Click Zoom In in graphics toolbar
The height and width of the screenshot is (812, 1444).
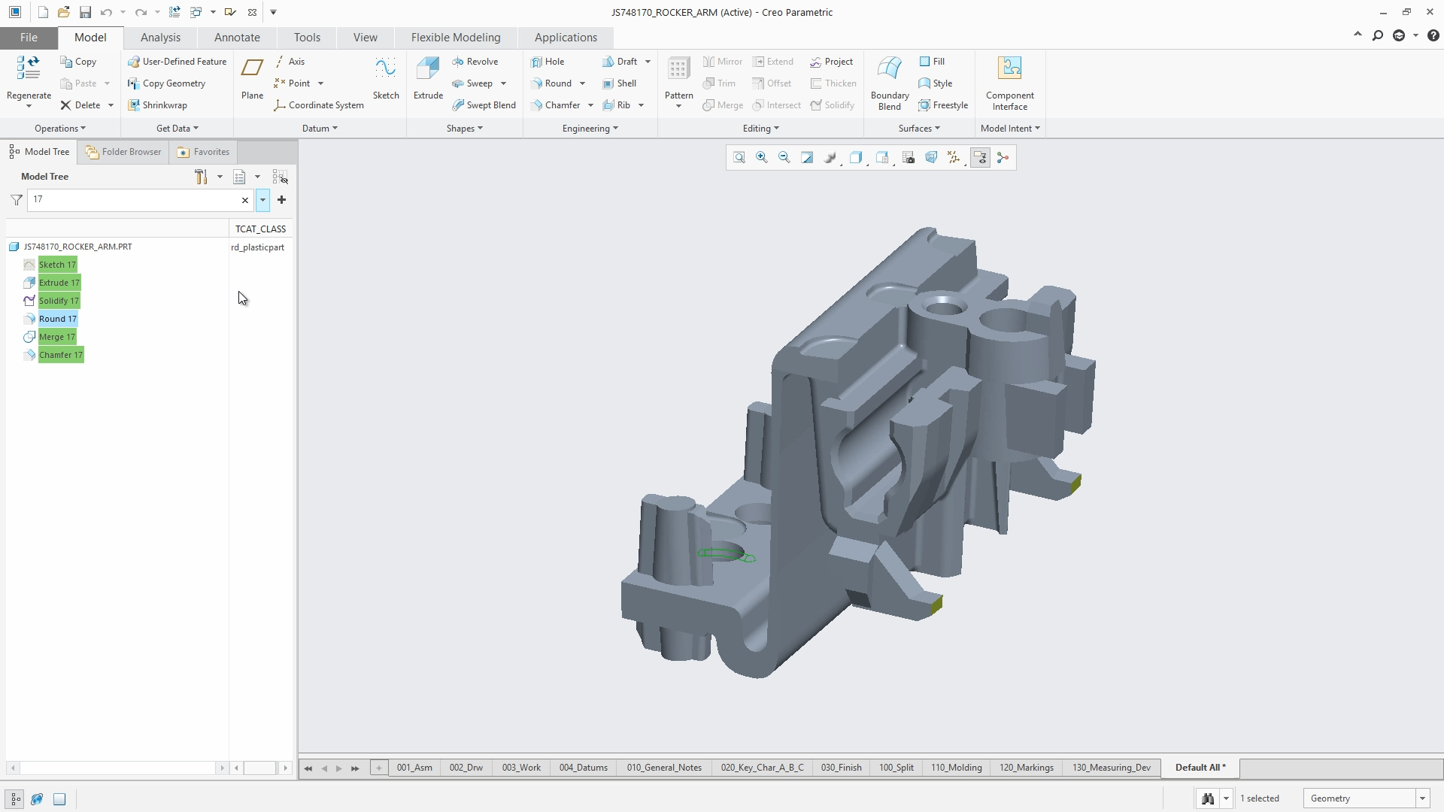pyautogui.click(x=762, y=158)
